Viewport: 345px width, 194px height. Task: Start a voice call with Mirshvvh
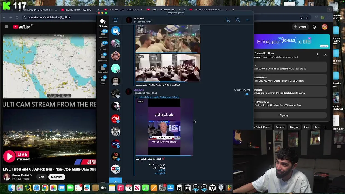pyautogui.click(x=228, y=20)
